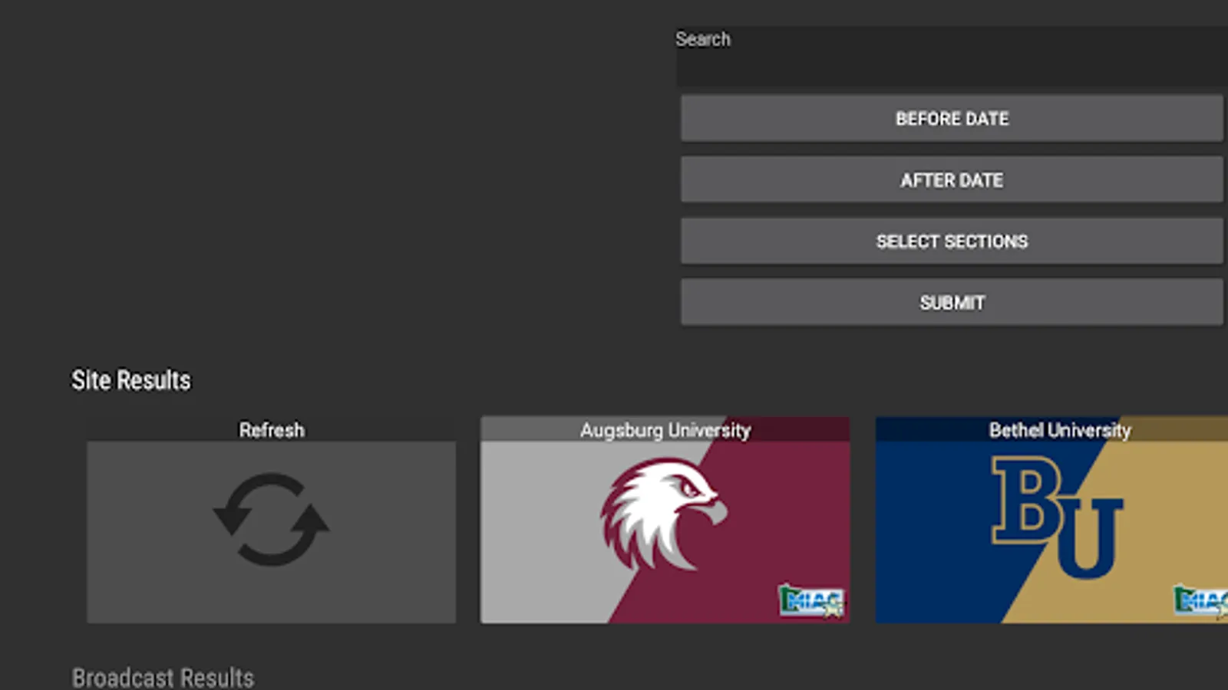The image size is (1228, 690).
Task: Submit the search form
Action: coord(952,302)
